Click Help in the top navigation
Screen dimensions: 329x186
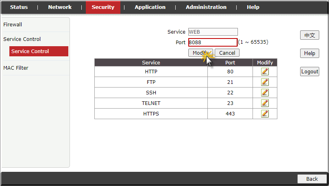point(253,7)
